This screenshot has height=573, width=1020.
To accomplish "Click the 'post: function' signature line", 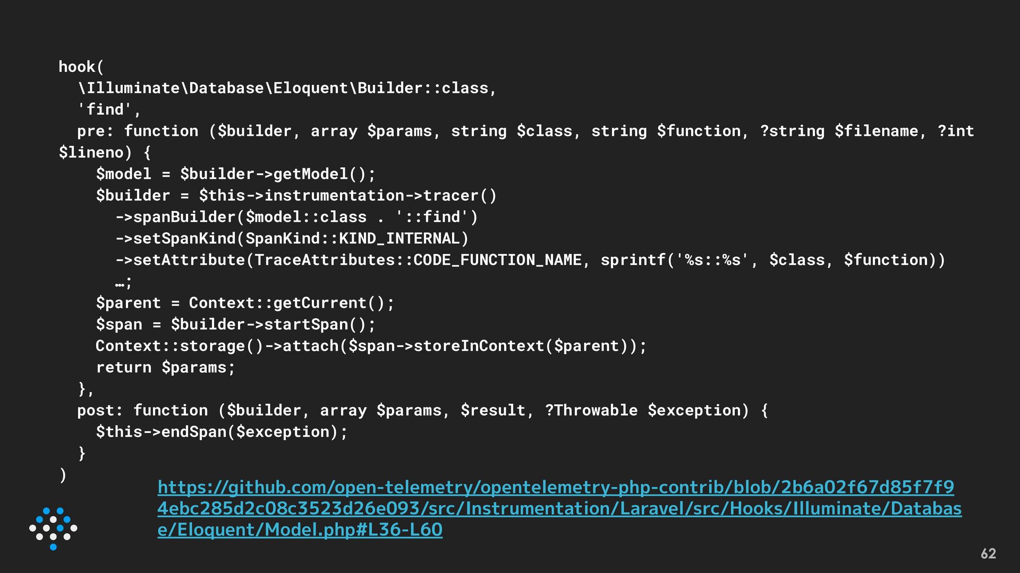I will (x=422, y=410).
